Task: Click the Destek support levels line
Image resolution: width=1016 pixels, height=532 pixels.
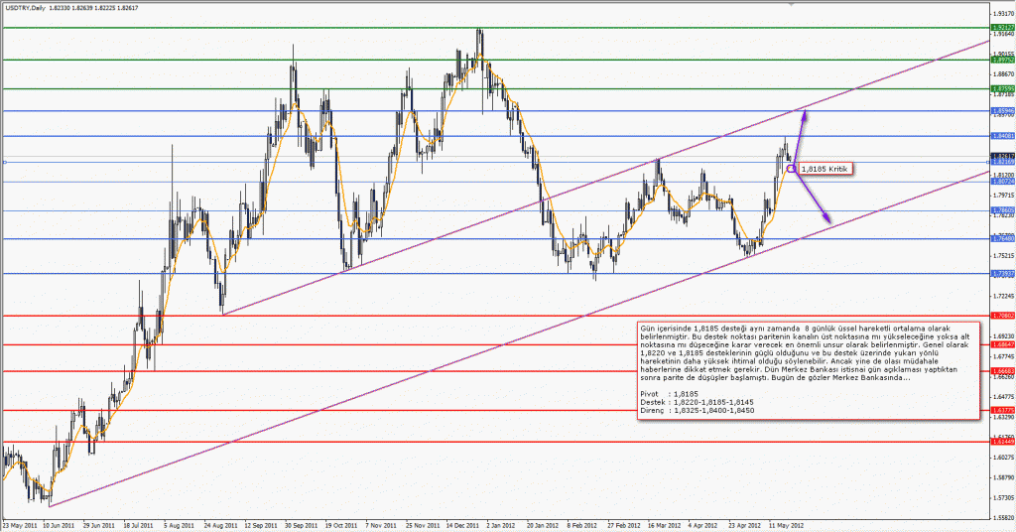Action: [x=698, y=402]
